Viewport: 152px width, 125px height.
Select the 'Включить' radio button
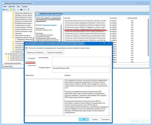click(27, 62)
